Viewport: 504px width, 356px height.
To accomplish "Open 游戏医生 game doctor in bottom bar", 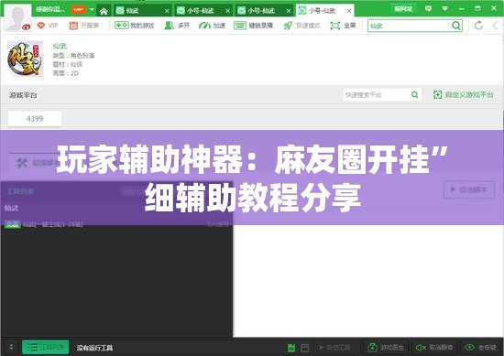I will point(386,348).
